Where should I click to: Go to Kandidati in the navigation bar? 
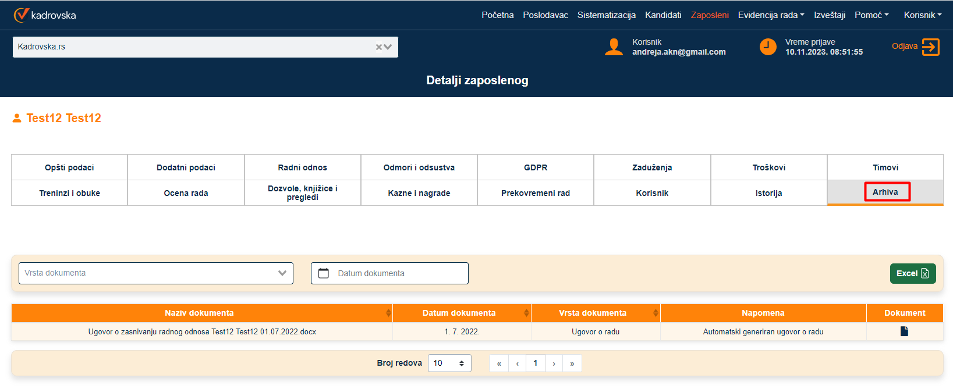tap(663, 15)
